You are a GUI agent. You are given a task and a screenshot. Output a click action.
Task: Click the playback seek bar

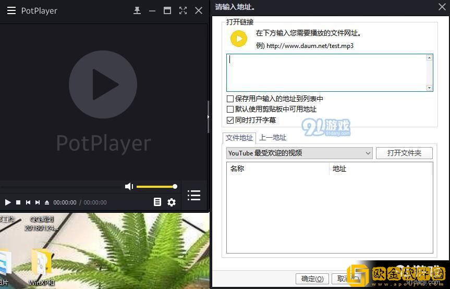[x=61, y=187]
